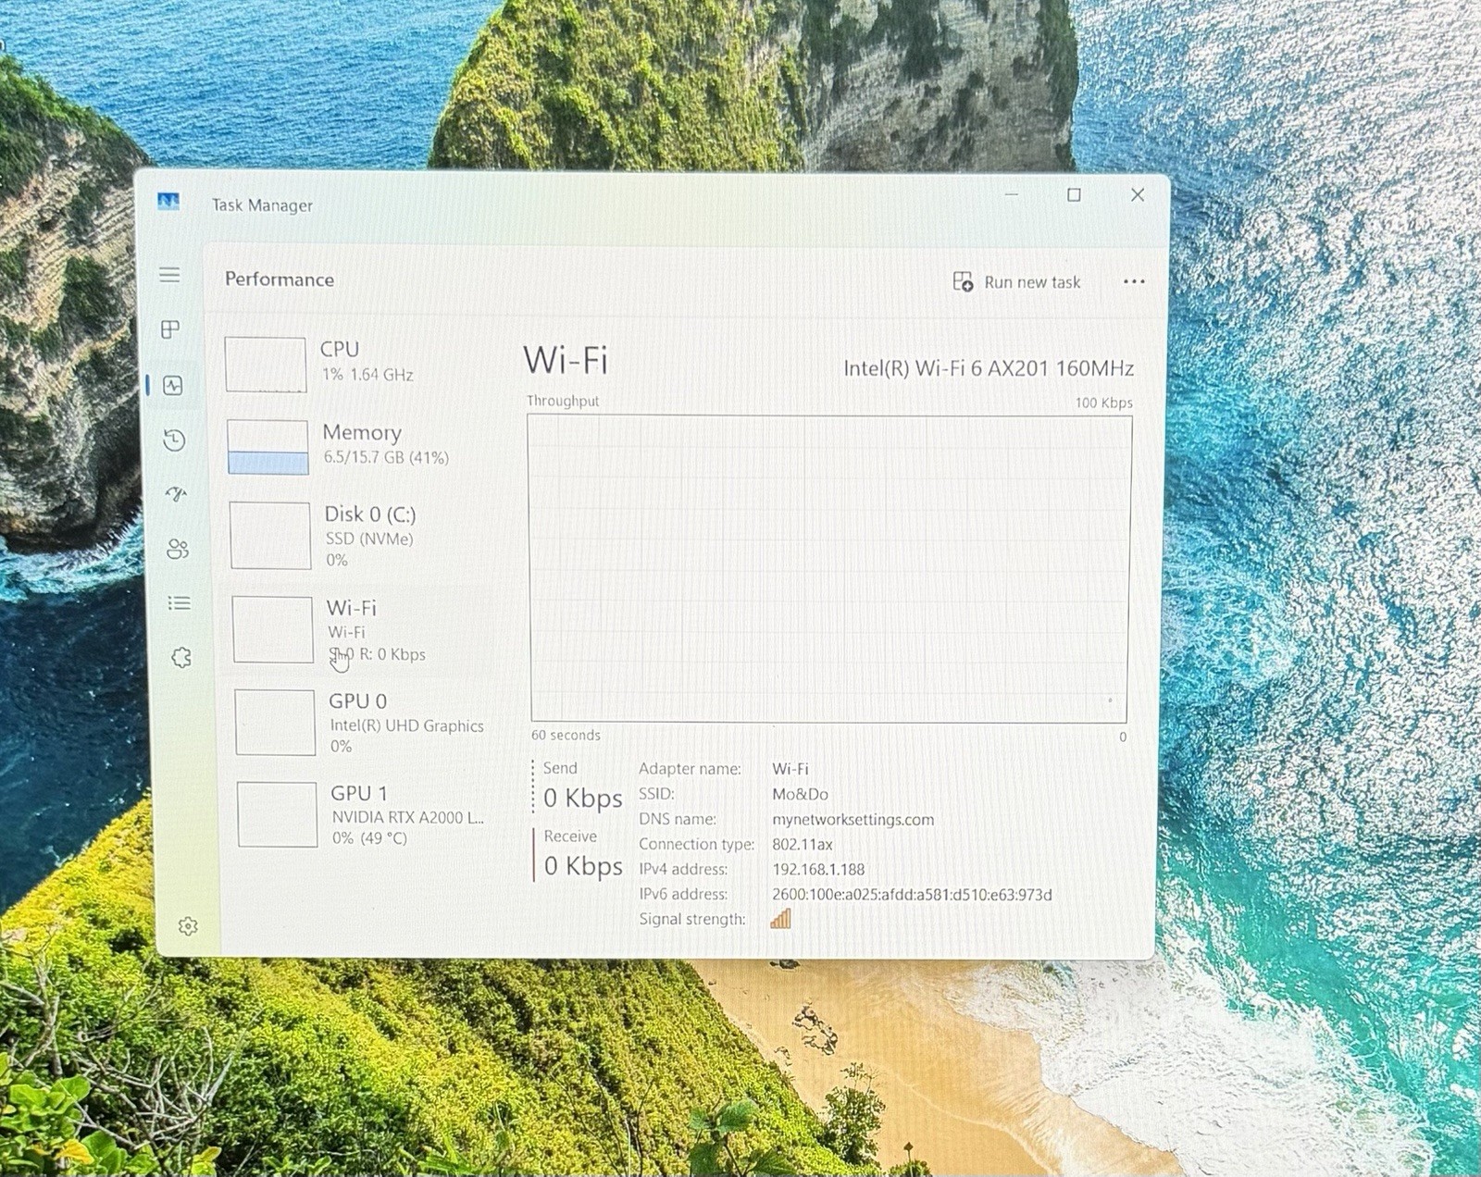Screen dimensions: 1481x1177
Task: Open the three-dot more options menu
Action: tap(1134, 281)
